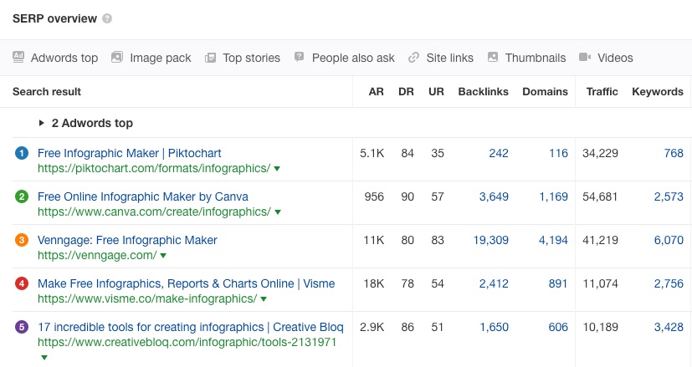Click position badge 3 for Venngage
Image resolution: width=692 pixels, height=367 pixels.
22,240
